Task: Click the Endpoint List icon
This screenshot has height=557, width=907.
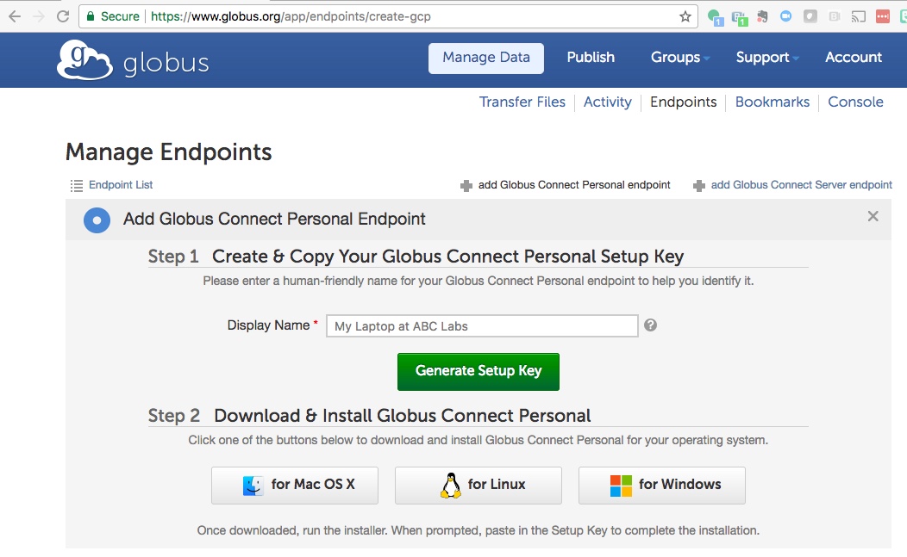Action: (x=77, y=185)
